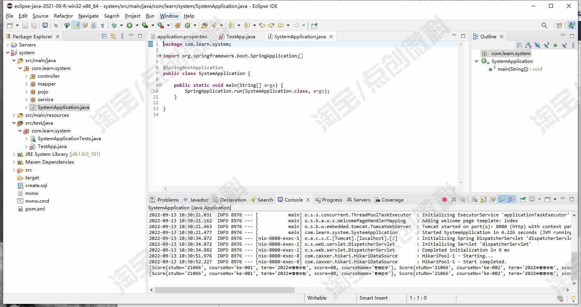The image size is (581, 307).
Task: Toggle Scroll Lock in Console
Action: (483, 200)
